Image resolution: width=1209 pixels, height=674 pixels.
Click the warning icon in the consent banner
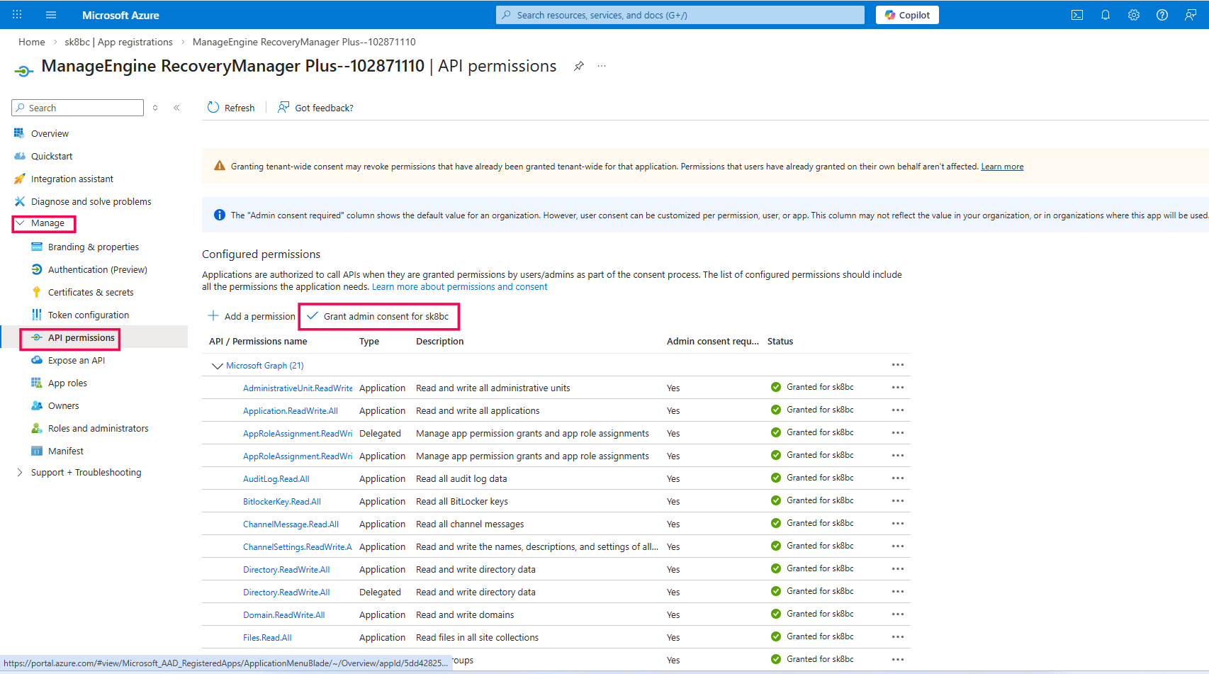[x=220, y=166]
